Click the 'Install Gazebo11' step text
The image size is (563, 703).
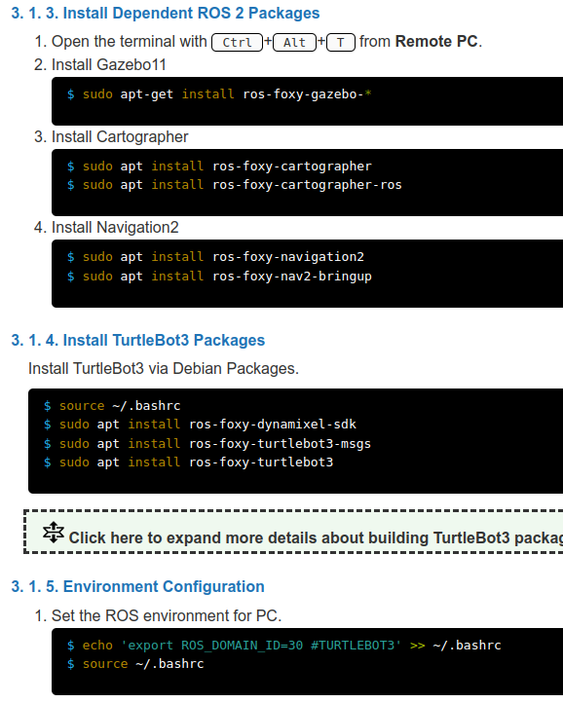[108, 64]
